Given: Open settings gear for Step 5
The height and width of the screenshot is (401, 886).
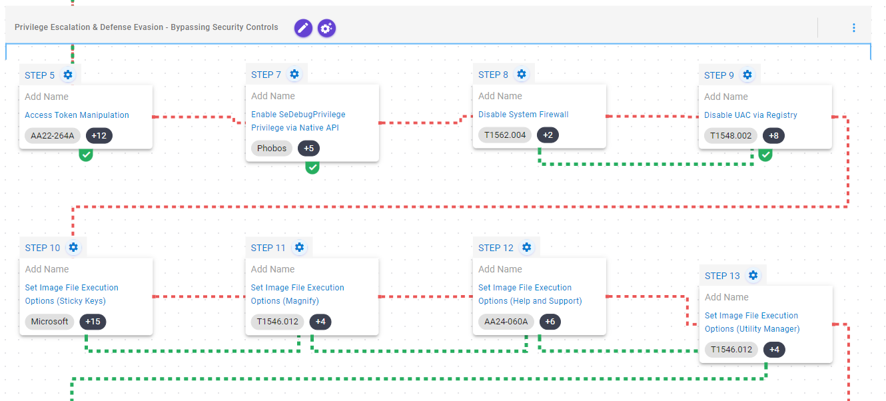Looking at the screenshot, I should point(68,75).
